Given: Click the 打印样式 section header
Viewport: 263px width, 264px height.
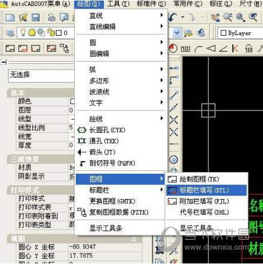Looking at the screenshot, I should (41, 190).
